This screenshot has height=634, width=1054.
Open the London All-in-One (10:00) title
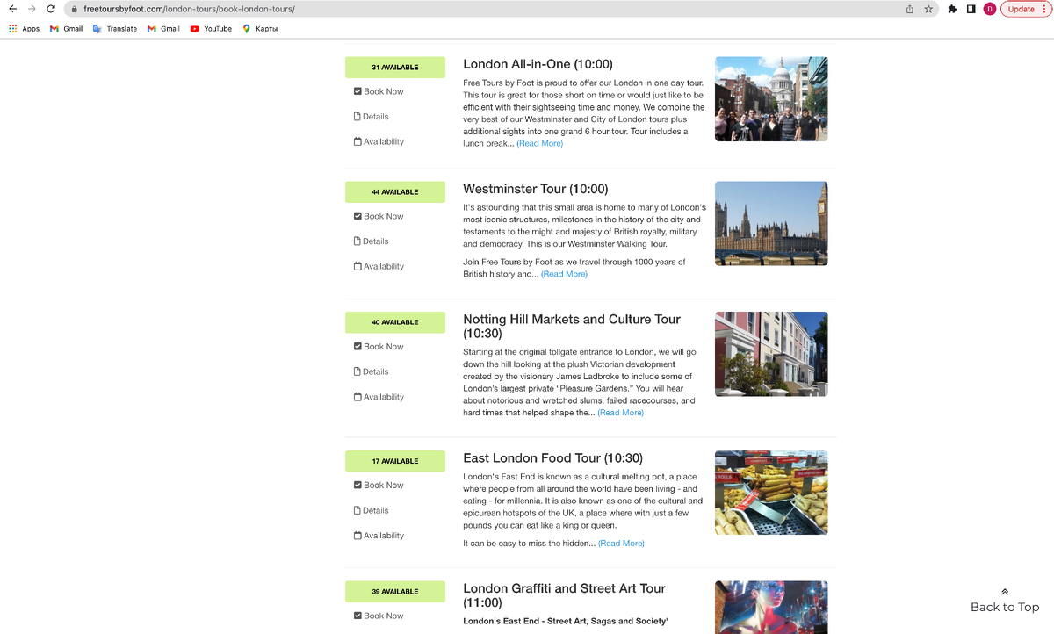point(538,64)
